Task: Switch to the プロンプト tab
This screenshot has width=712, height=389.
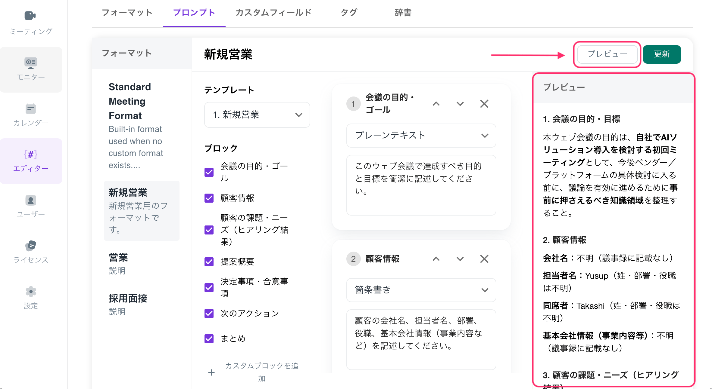Action: (x=194, y=13)
